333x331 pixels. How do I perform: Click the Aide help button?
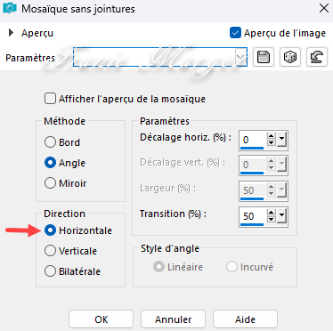[x=245, y=319]
